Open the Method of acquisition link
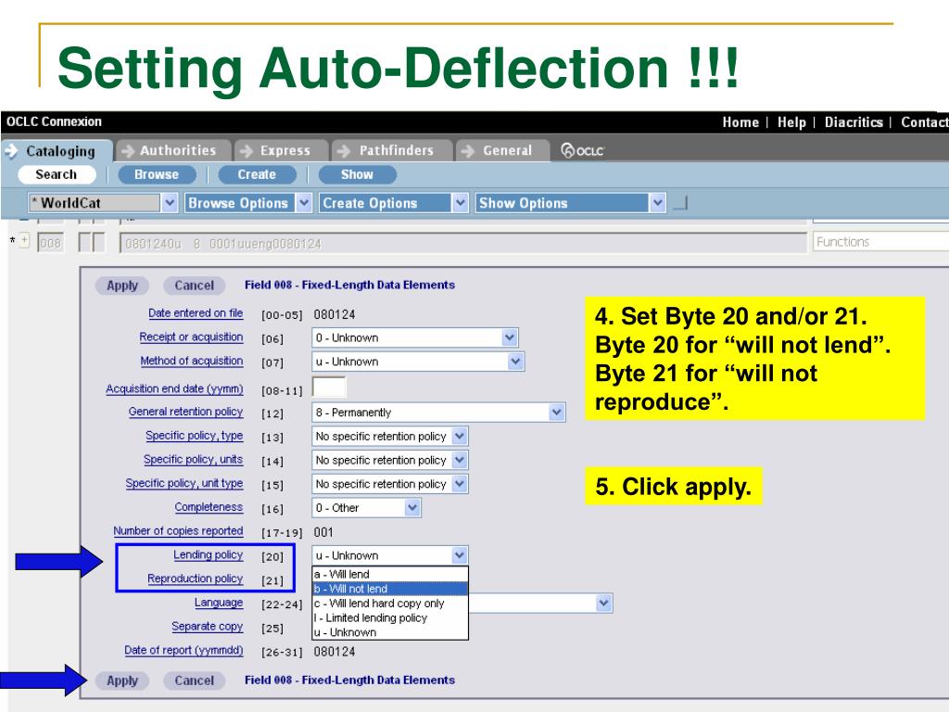949x712 pixels. click(192, 361)
